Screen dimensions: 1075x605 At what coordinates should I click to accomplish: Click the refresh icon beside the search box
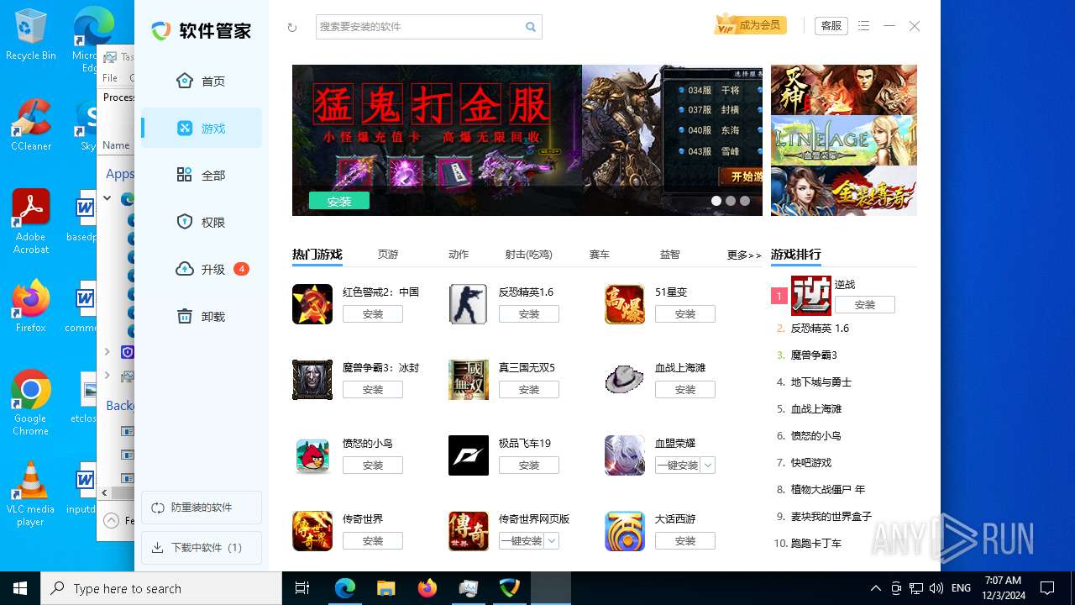pyautogui.click(x=291, y=27)
